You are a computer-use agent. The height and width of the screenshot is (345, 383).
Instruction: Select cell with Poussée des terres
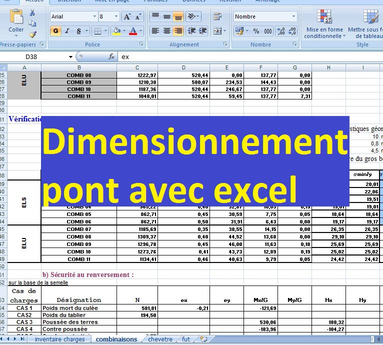(x=79, y=322)
